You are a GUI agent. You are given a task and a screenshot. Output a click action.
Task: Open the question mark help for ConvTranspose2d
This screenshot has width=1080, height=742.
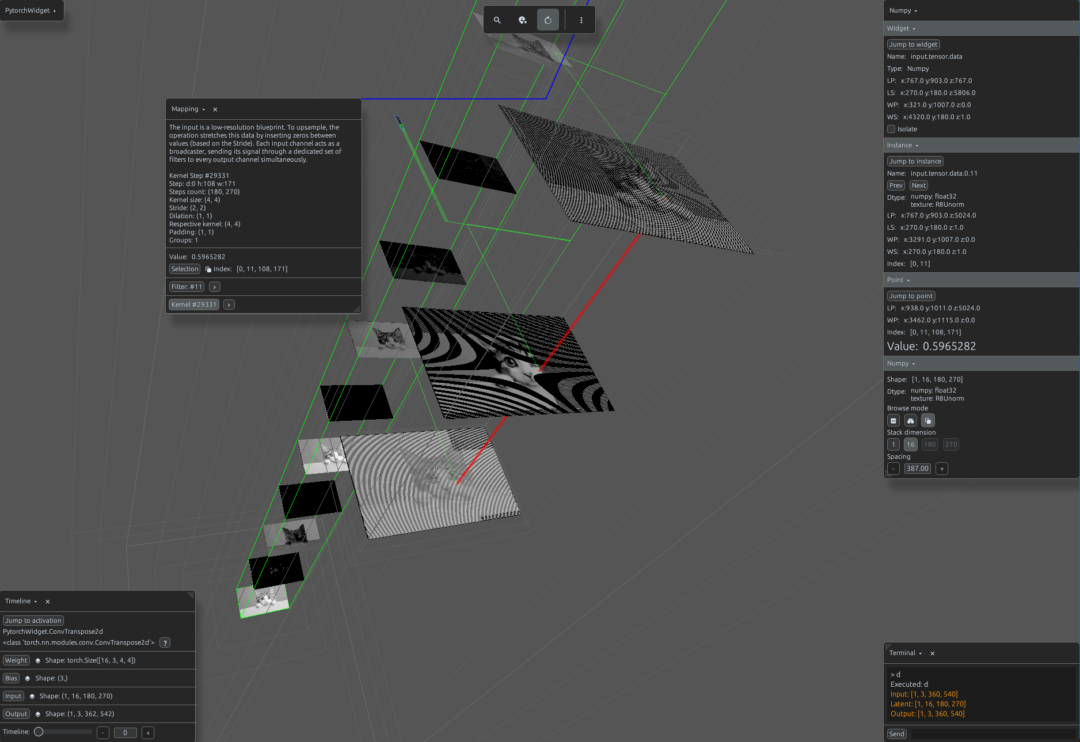[165, 643]
